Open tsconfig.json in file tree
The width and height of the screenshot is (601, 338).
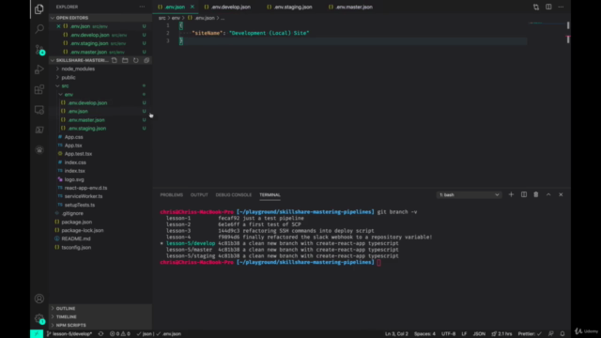(76, 247)
